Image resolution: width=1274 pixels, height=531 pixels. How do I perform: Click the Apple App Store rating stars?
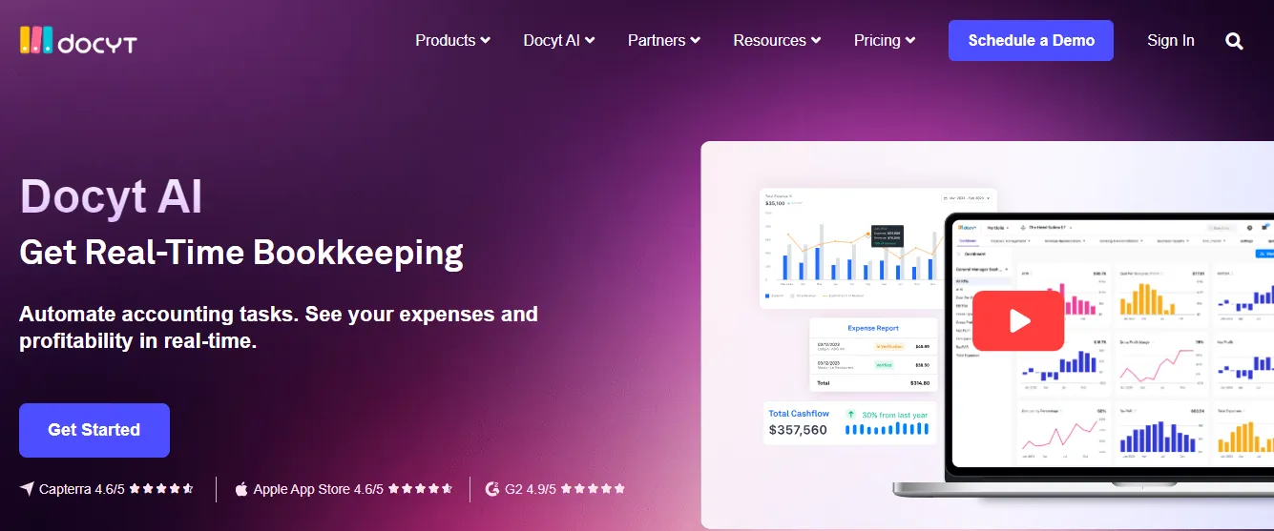click(420, 488)
